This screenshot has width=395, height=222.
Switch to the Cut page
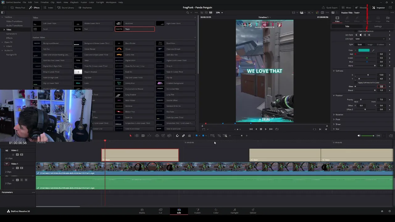[160, 211]
